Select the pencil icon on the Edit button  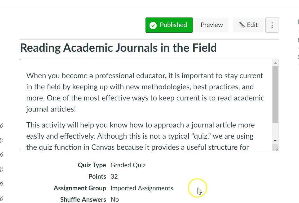tap(242, 25)
